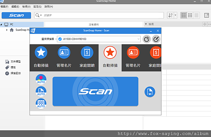Collapse the 檢視 panel triangle
The width and height of the screenshot is (211, 137).
click(146, 24)
